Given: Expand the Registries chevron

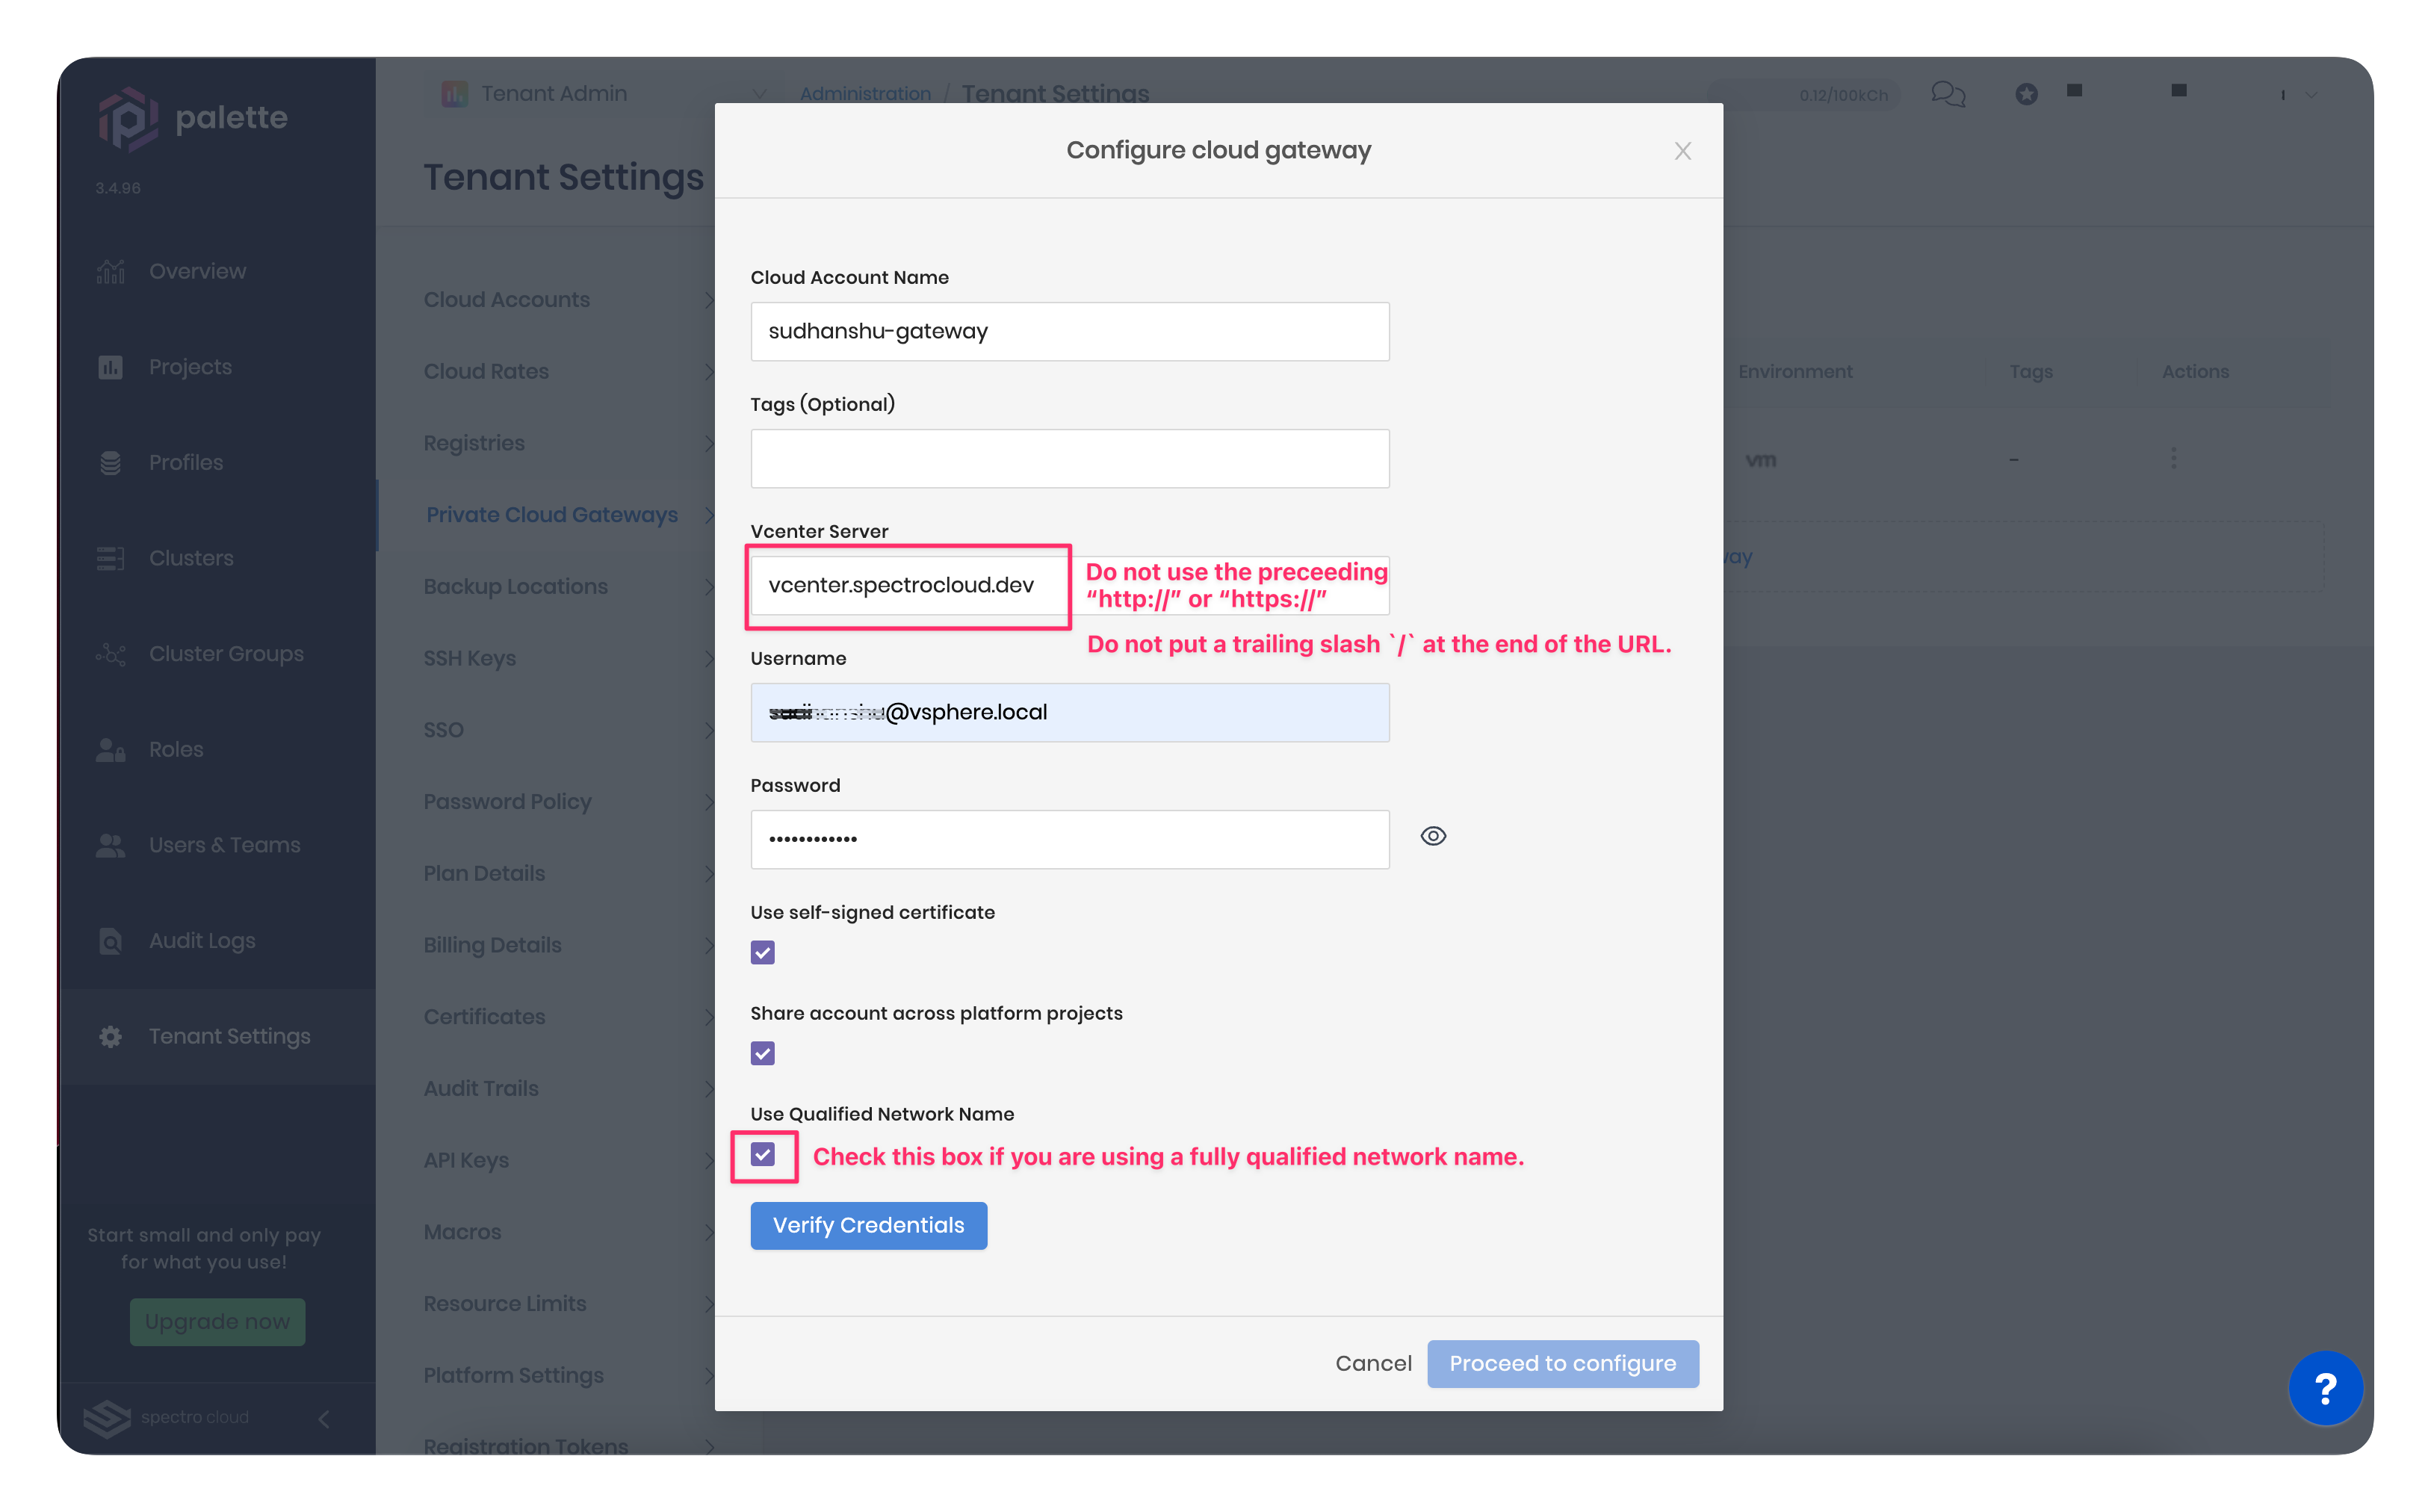Looking at the screenshot, I should (708, 443).
